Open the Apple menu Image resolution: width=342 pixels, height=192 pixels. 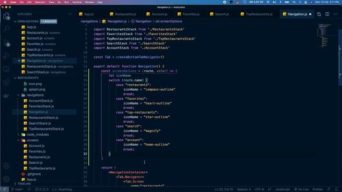(5, 2)
